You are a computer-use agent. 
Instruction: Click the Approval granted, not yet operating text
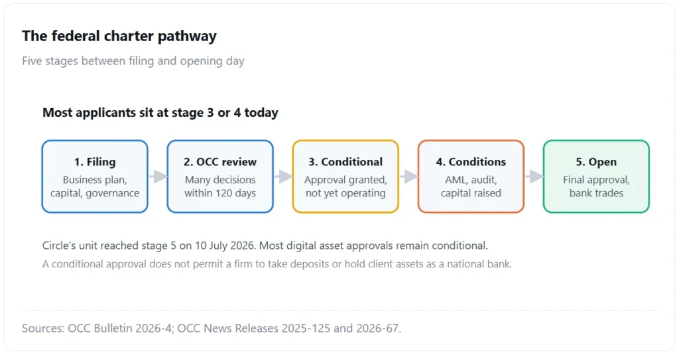345,186
